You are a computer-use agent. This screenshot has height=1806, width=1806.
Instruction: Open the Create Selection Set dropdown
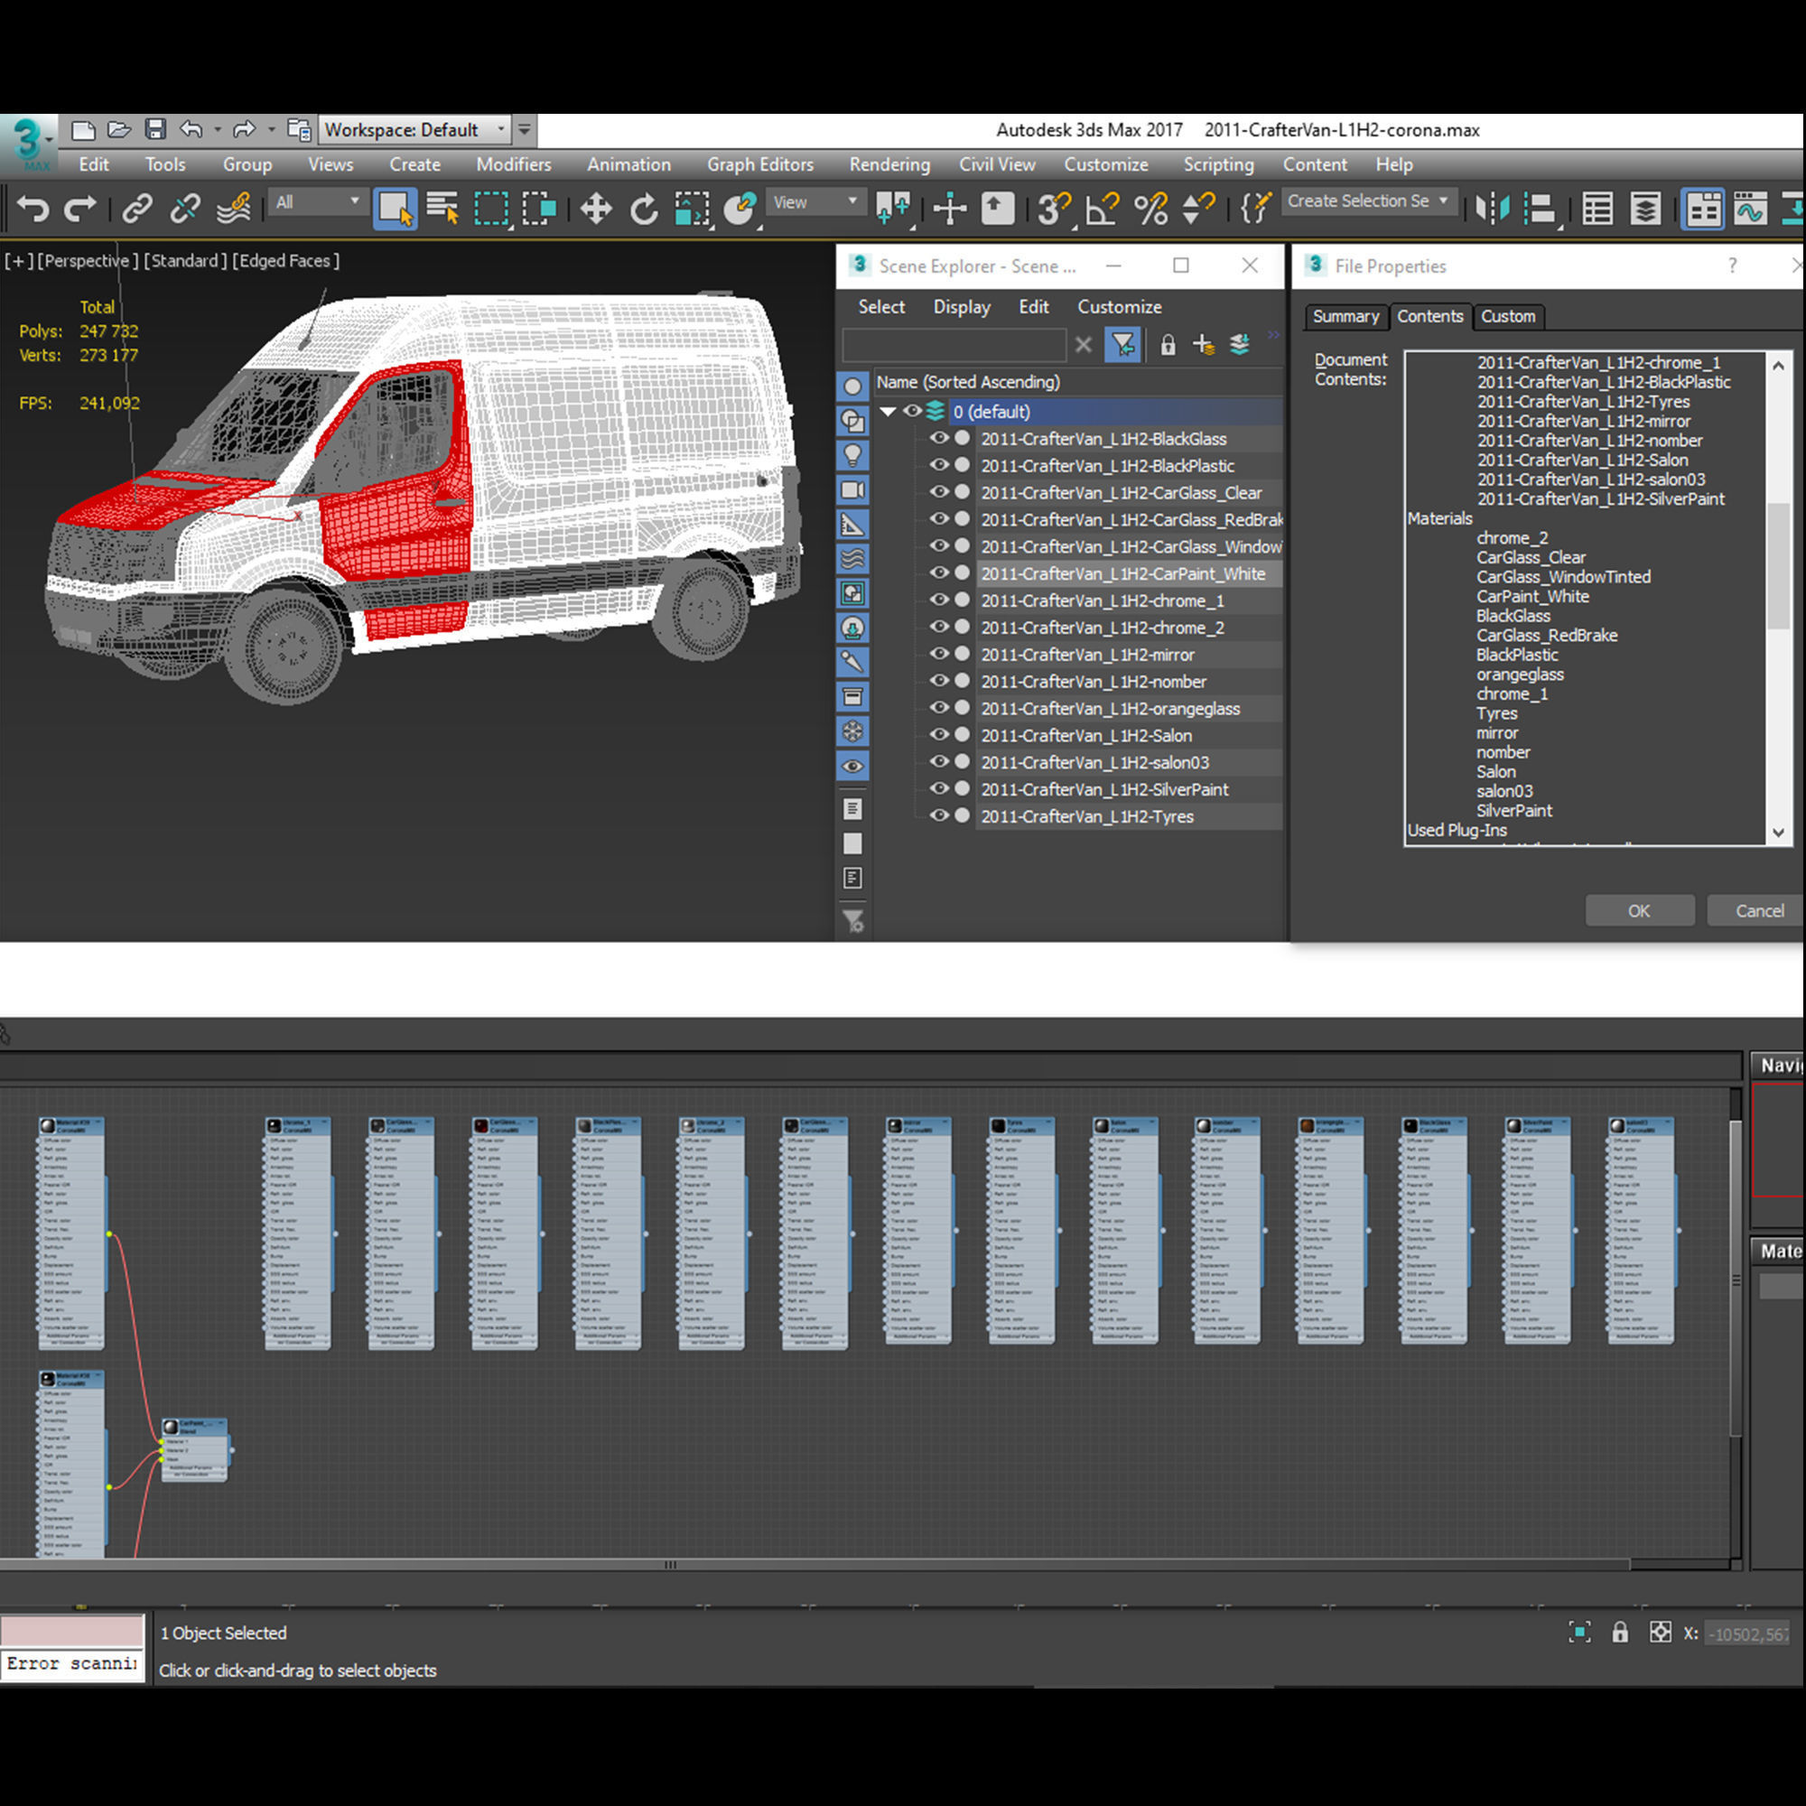(x=1443, y=201)
